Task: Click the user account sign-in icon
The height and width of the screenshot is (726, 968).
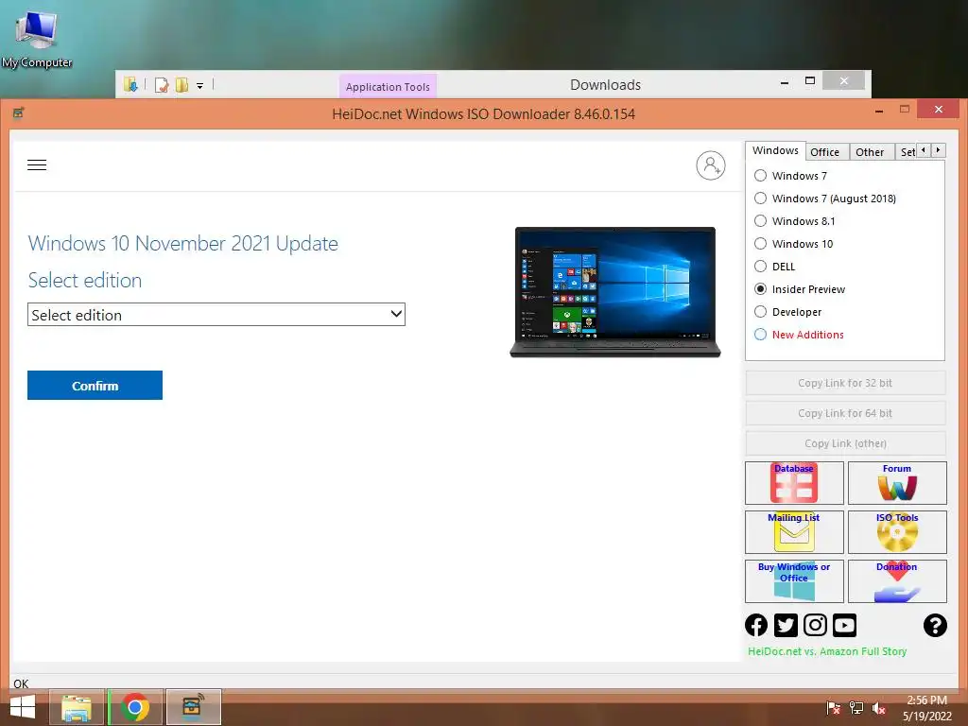Action: pyautogui.click(x=711, y=165)
